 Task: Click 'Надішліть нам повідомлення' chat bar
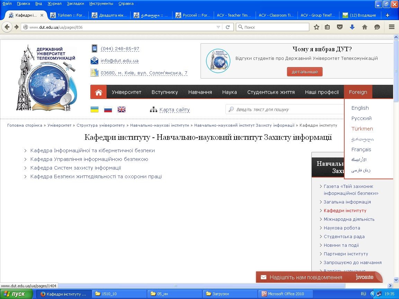319,277
